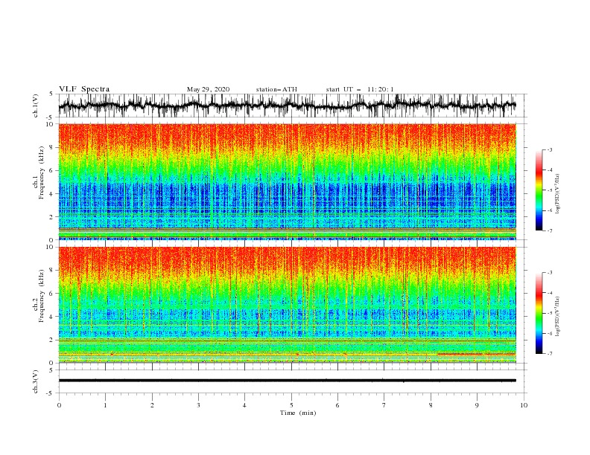Click the "7" tick on the time axis
This screenshot has width=590, height=455.
pyautogui.click(x=384, y=405)
